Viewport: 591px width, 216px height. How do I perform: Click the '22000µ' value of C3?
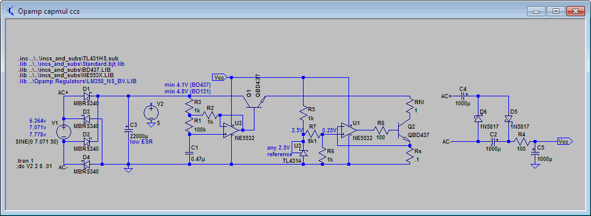pos(140,136)
